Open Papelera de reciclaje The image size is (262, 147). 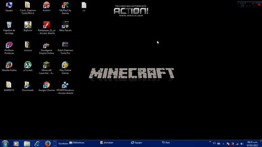pos(9,28)
